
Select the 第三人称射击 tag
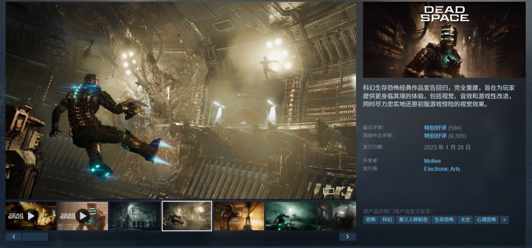coord(413,219)
